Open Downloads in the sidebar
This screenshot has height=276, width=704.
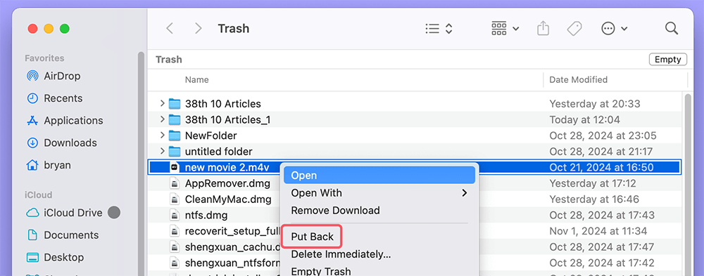61,143
